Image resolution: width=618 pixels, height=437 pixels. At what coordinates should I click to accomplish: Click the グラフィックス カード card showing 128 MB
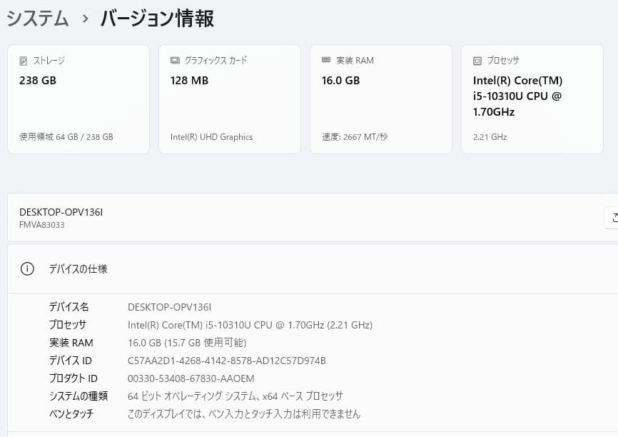pyautogui.click(x=230, y=99)
